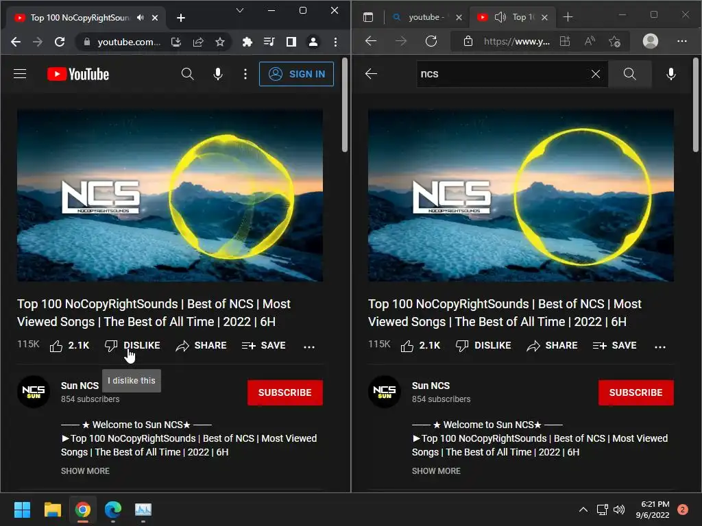Viewport: 702px width, 526px height.
Task: Add page to favorites in Edge
Action: pos(615,42)
